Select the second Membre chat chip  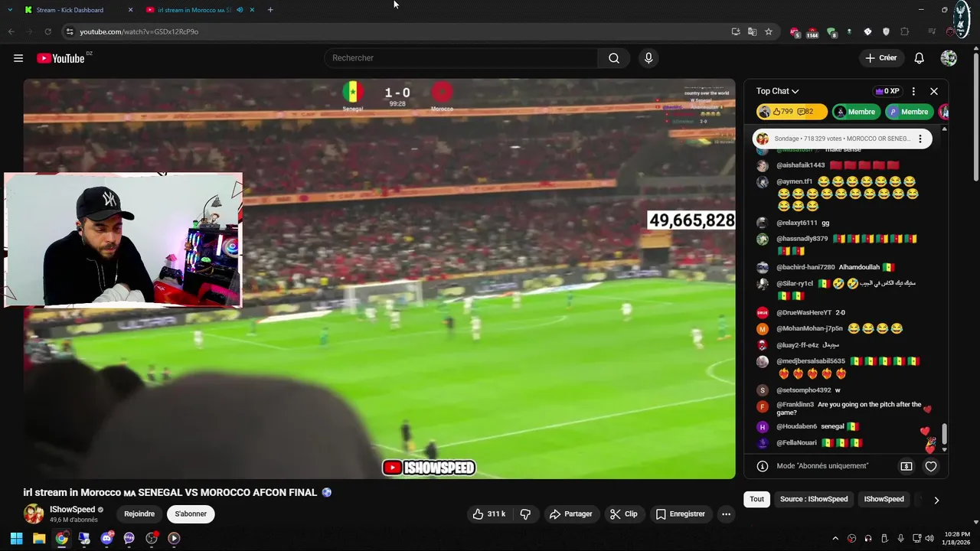click(910, 112)
